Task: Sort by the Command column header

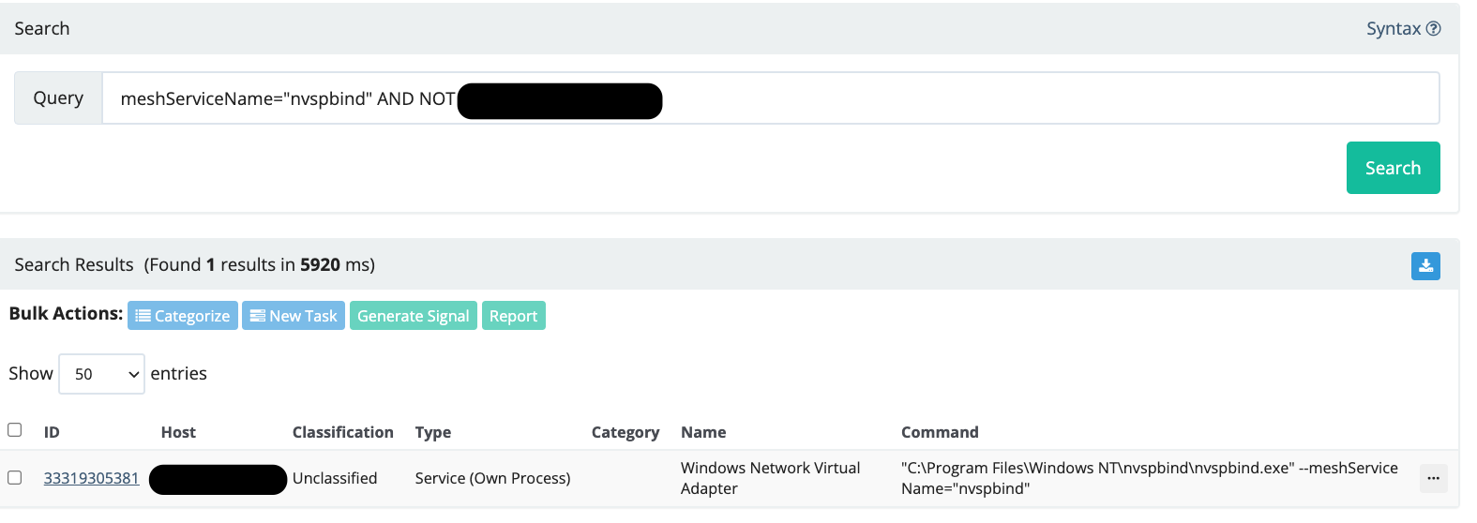Action: [x=940, y=432]
